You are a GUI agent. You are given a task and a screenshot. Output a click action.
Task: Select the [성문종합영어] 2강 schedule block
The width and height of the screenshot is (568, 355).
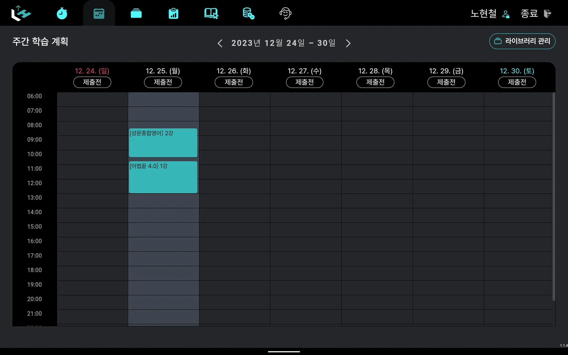(163, 143)
